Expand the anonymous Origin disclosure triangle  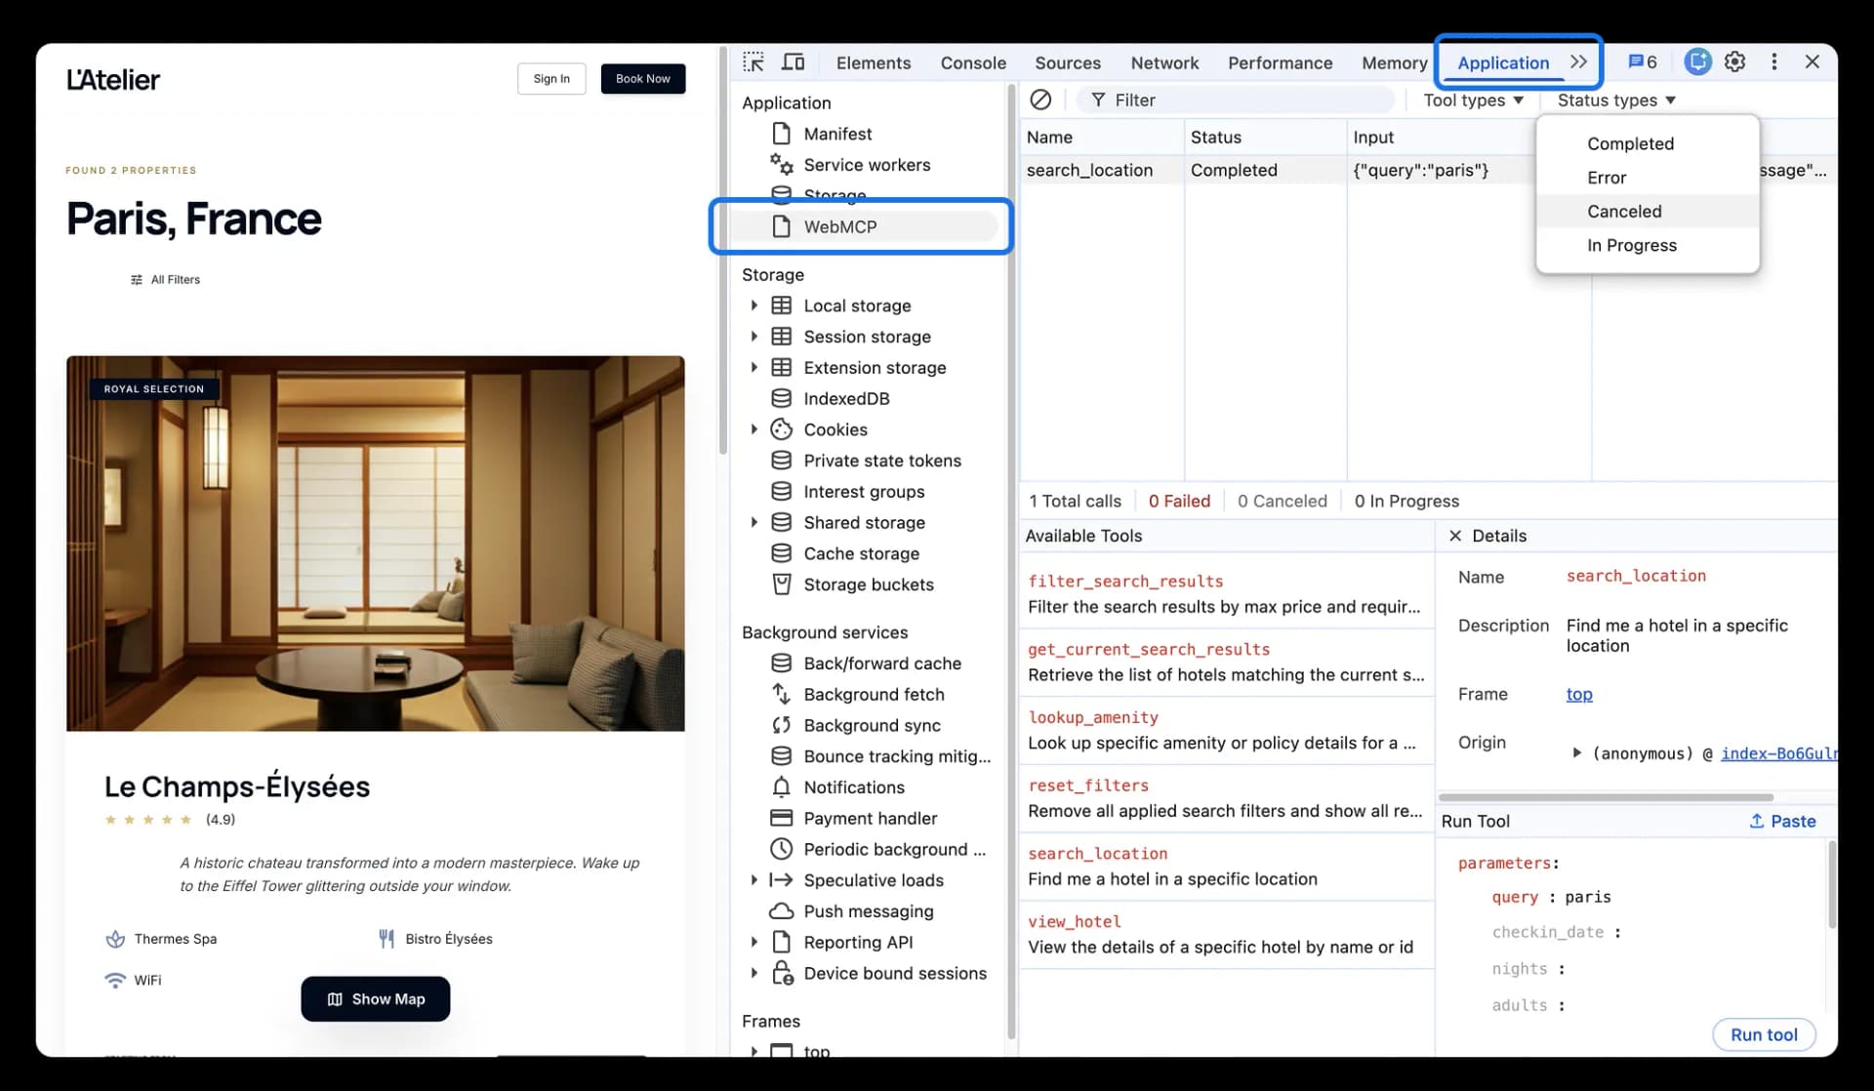tap(1575, 752)
